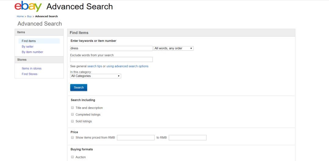Click the eBay logo
Viewport: 329px width, 161px height.
[x=28, y=7]
